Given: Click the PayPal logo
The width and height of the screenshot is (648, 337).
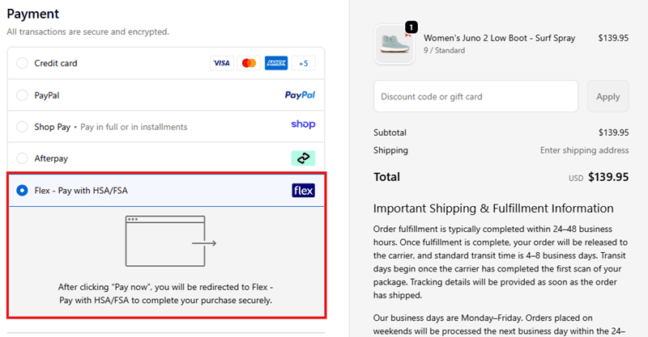Looking at the screenshot, I should [x=300, y=95].
